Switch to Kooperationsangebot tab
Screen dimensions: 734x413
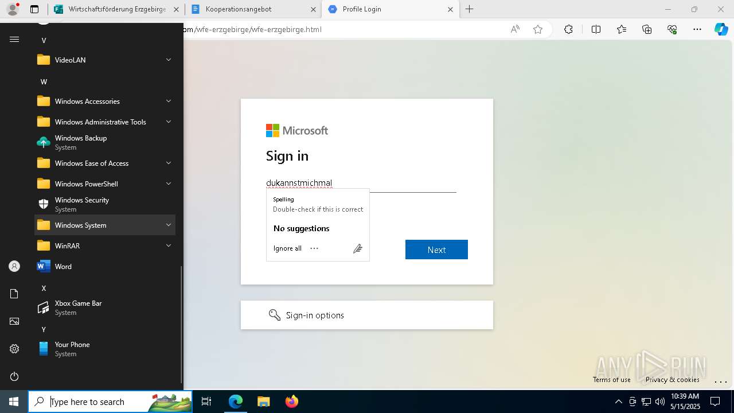point(252,9)
